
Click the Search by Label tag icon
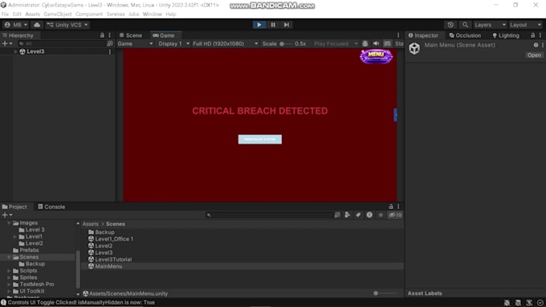coord(358,215)
